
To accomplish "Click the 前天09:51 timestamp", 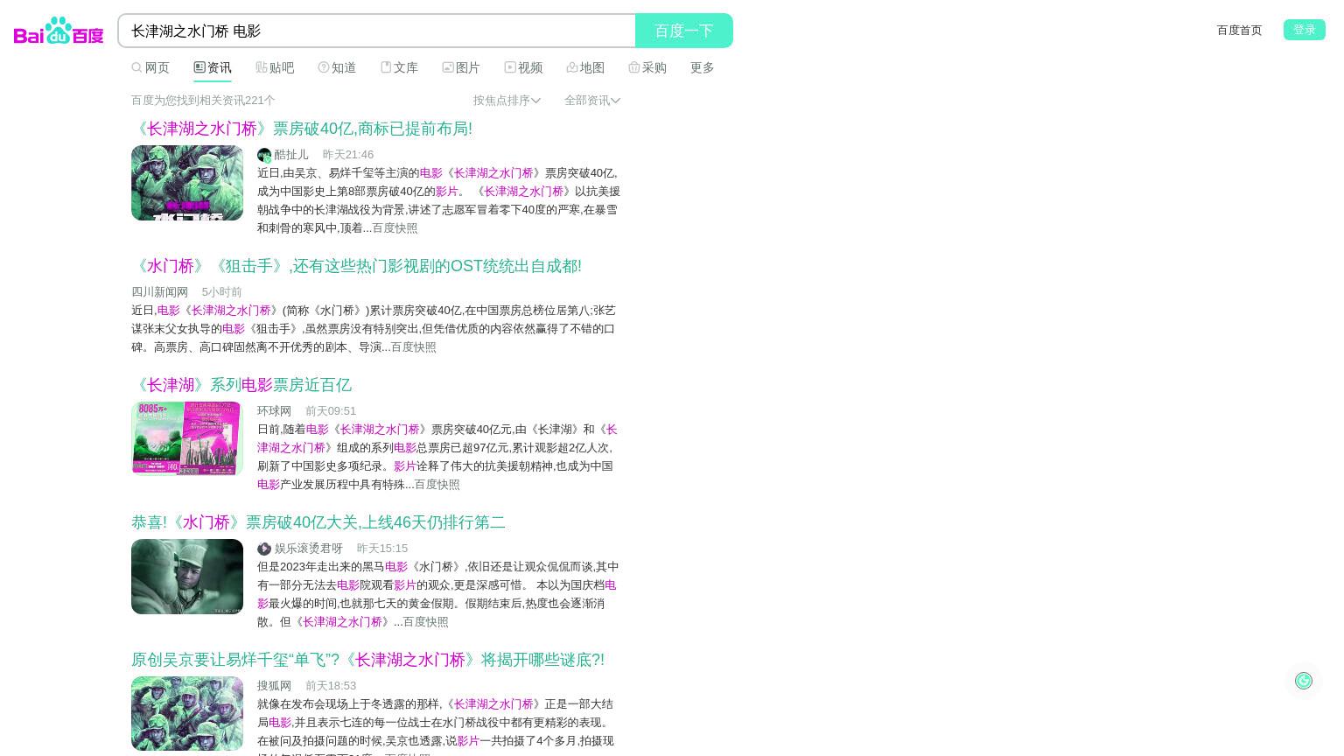I will [x=331, y=410].
